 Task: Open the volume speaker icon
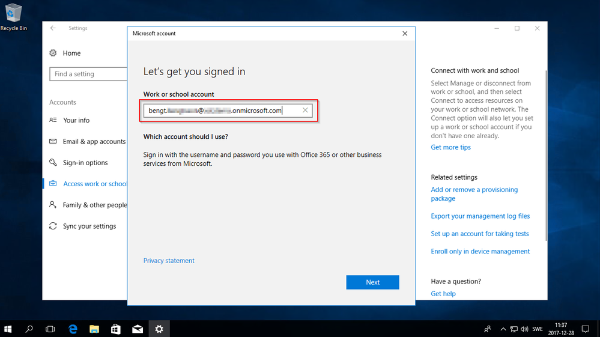click(524, 329)
